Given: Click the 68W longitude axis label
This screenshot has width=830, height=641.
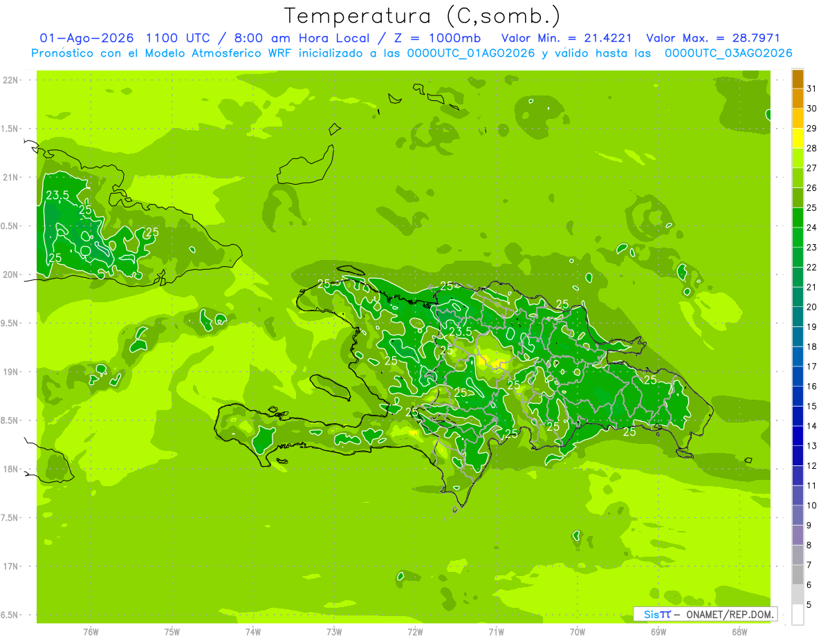Looking at the screenshot, I should [739, 631].
